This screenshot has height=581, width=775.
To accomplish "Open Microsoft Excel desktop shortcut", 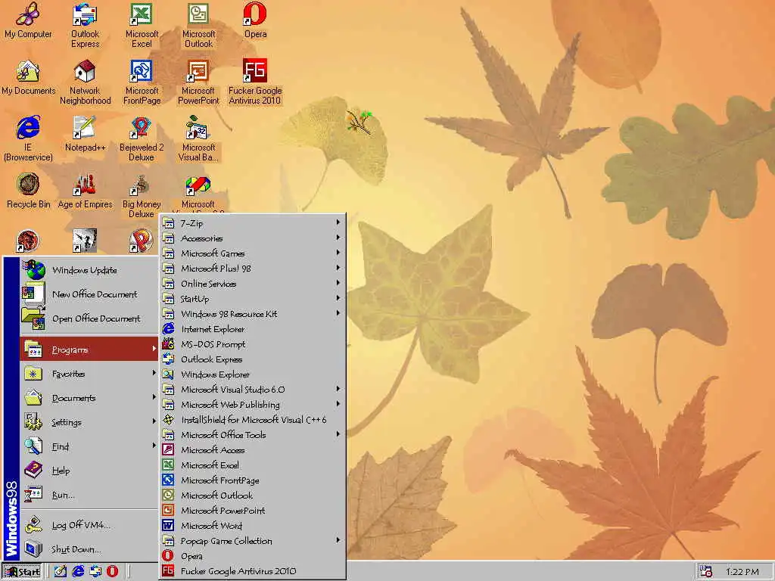I will [142, 26].
